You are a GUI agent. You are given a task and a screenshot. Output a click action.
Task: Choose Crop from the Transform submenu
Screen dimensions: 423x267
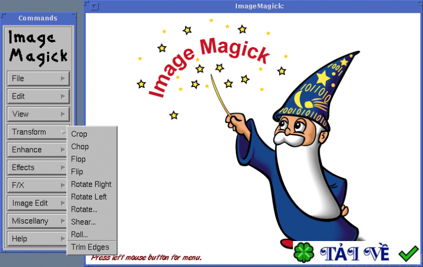[91, 134]
